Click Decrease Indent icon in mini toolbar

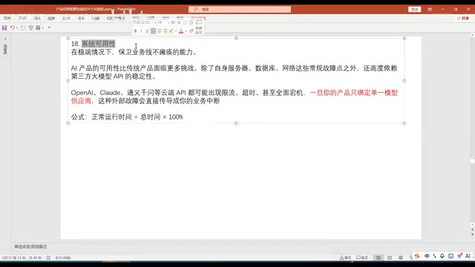point(185,23)
